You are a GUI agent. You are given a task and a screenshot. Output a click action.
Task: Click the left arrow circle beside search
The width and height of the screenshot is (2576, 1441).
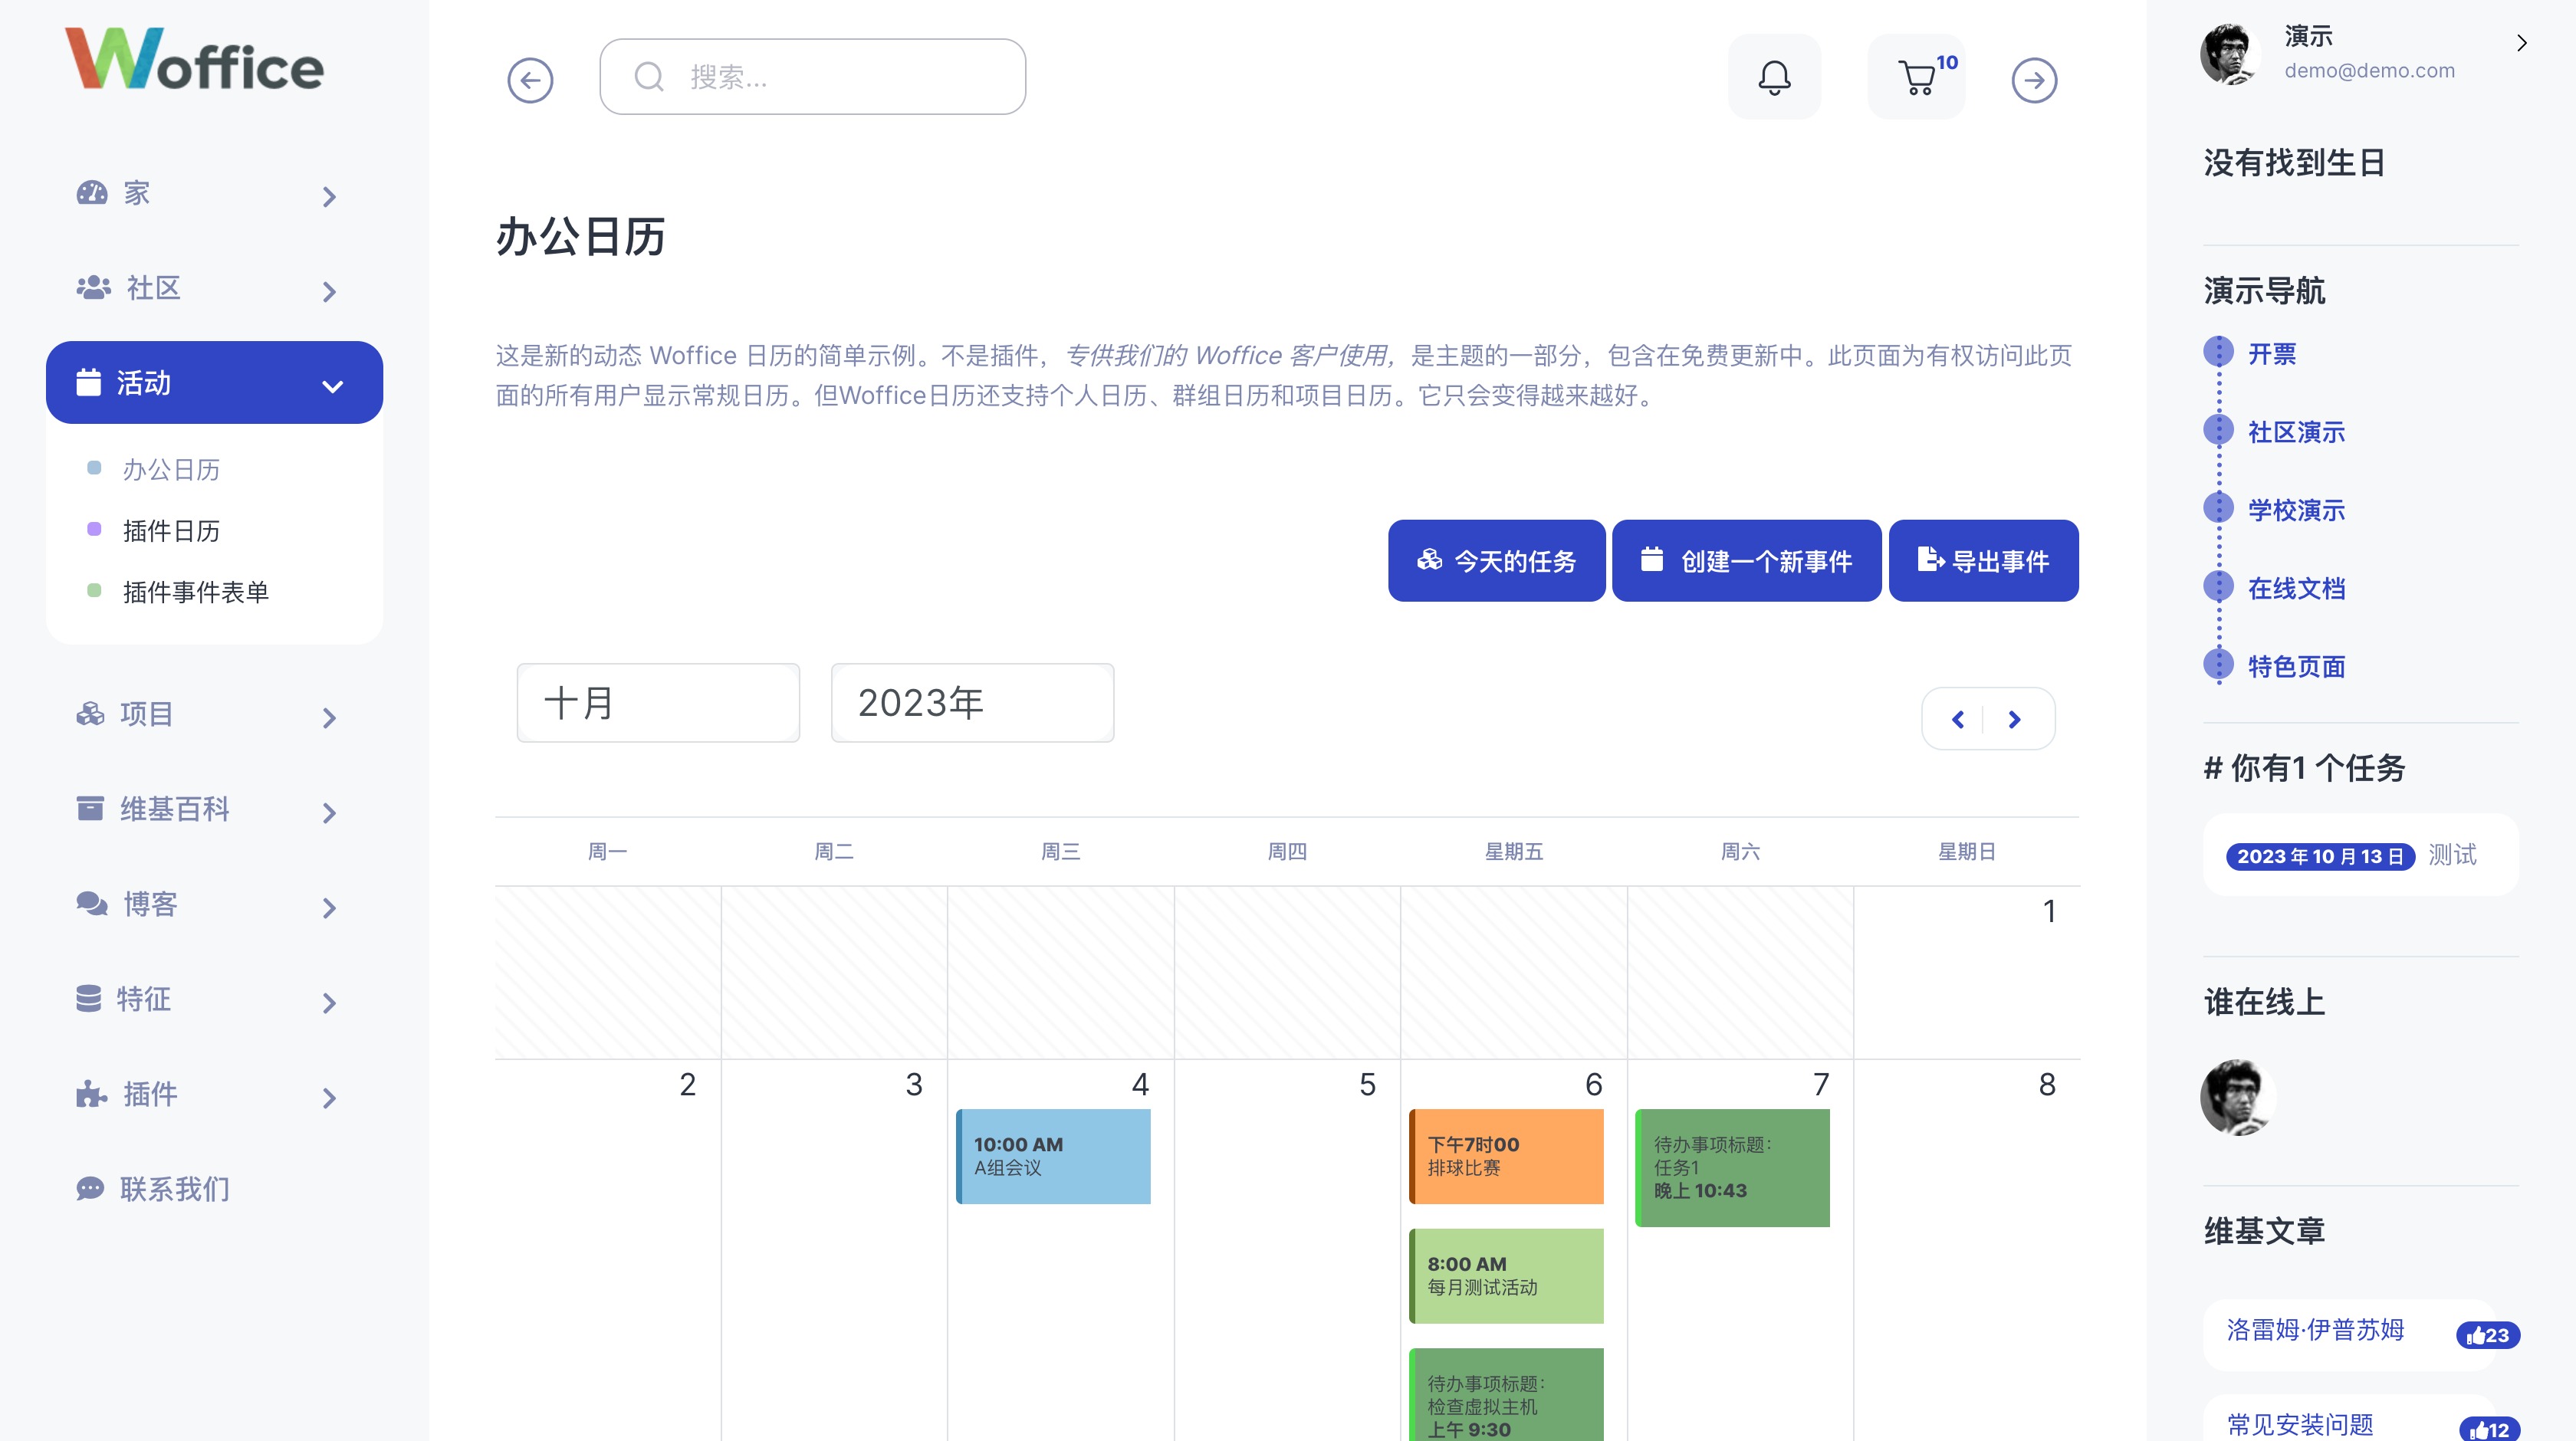pyautogui.click(x=530, y=80)
